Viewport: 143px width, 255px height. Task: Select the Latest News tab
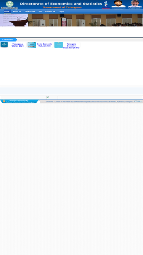pyautogui.click(x=8, y=40)
